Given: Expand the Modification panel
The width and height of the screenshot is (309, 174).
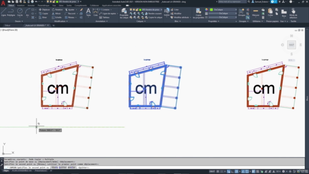Looking at the screenshot, I should pyautogui.click(x=61, y=21).
